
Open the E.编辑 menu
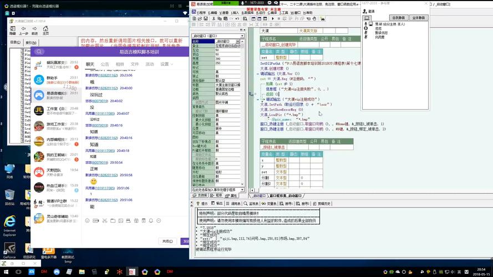click(x=213, y=13)
